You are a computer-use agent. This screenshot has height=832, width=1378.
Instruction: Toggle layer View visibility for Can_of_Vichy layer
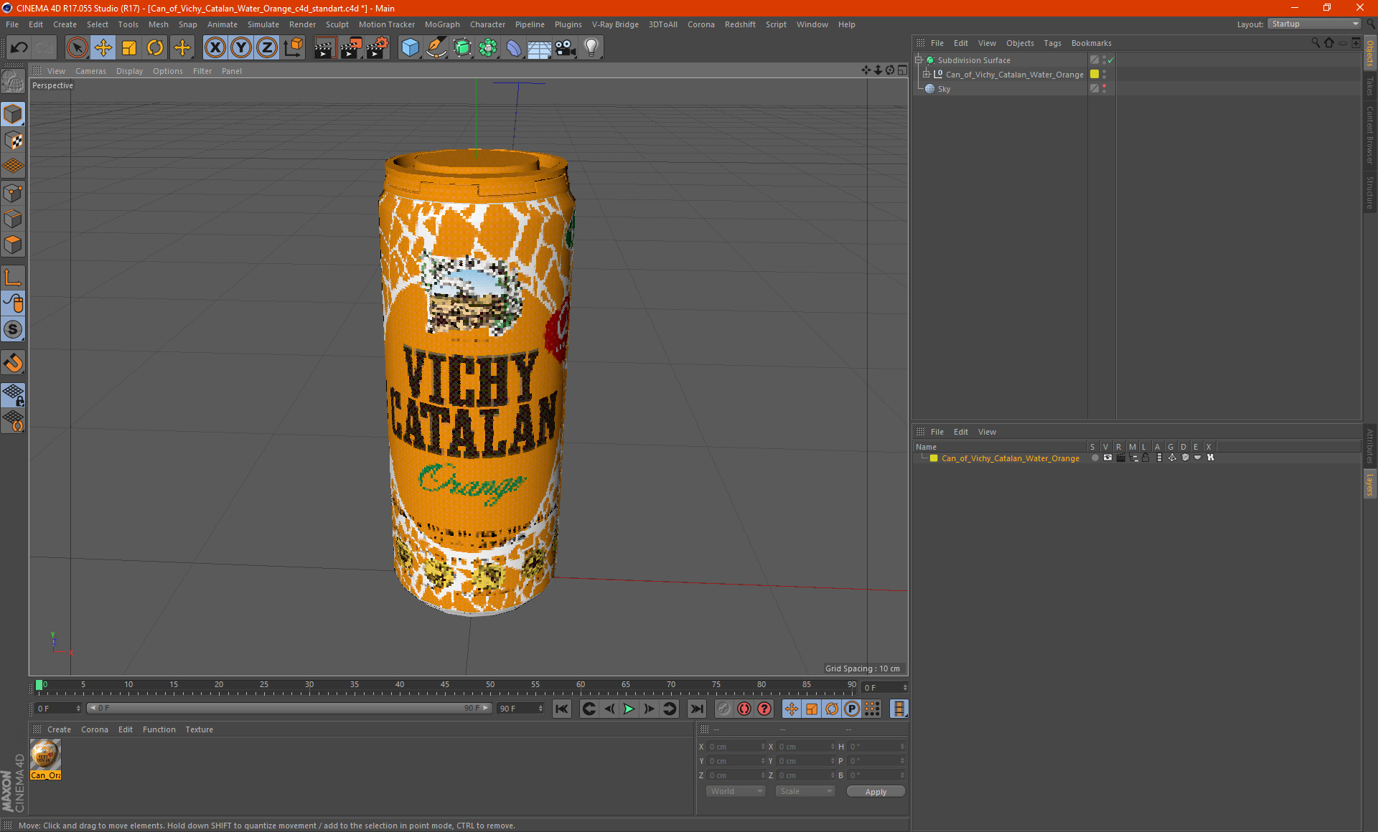[x=1107, y=458]
